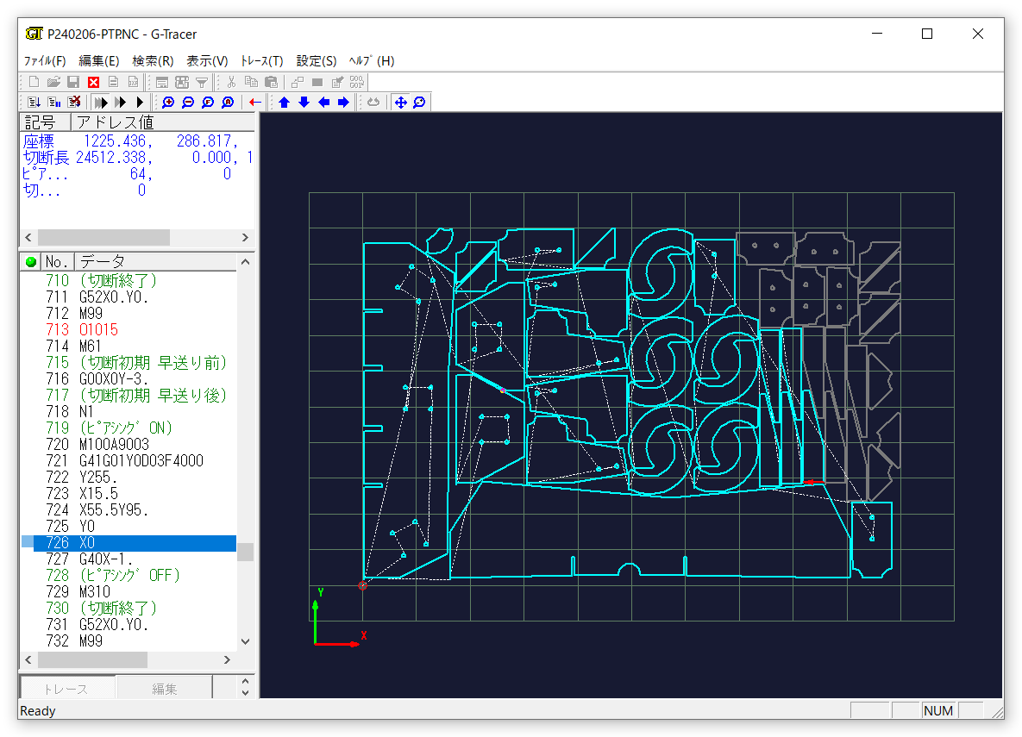Switch to the 編集 tab
Screen dimensions: 1022x737
pos(164,689)
